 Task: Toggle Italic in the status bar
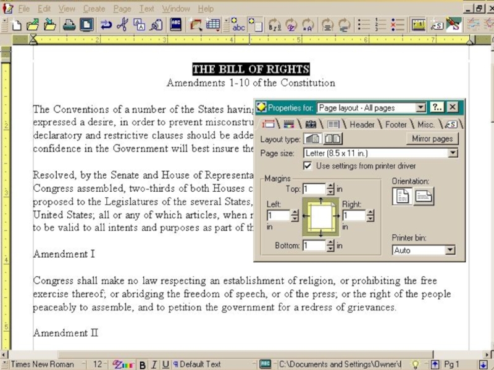154,364
